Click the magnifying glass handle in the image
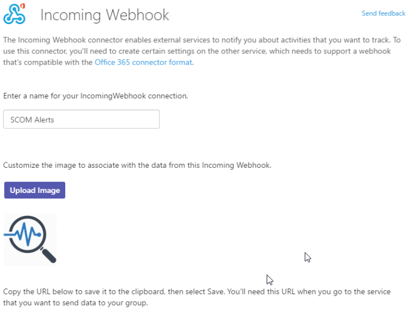Screen dimensions: 409x318 coord(48,255)
